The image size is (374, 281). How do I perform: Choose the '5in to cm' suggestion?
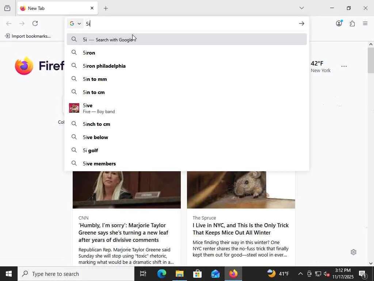[187, 92]
